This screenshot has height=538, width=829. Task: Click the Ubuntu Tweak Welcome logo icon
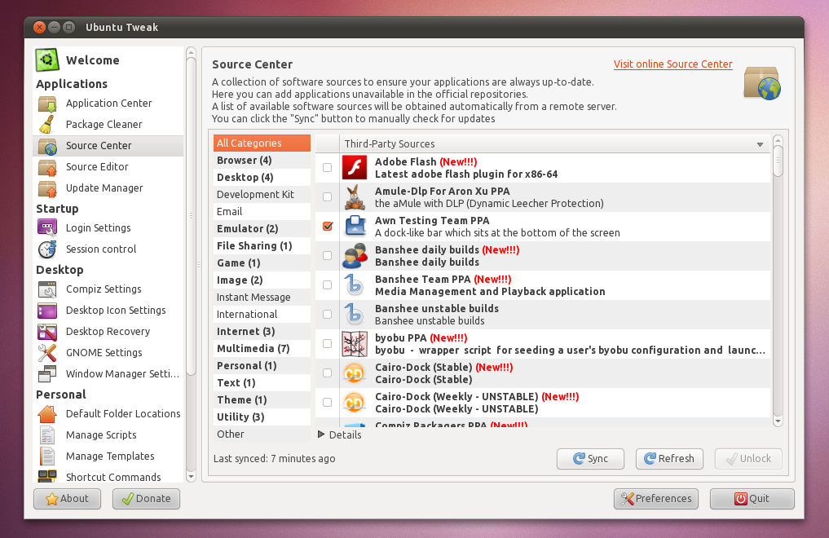(47, 60)
